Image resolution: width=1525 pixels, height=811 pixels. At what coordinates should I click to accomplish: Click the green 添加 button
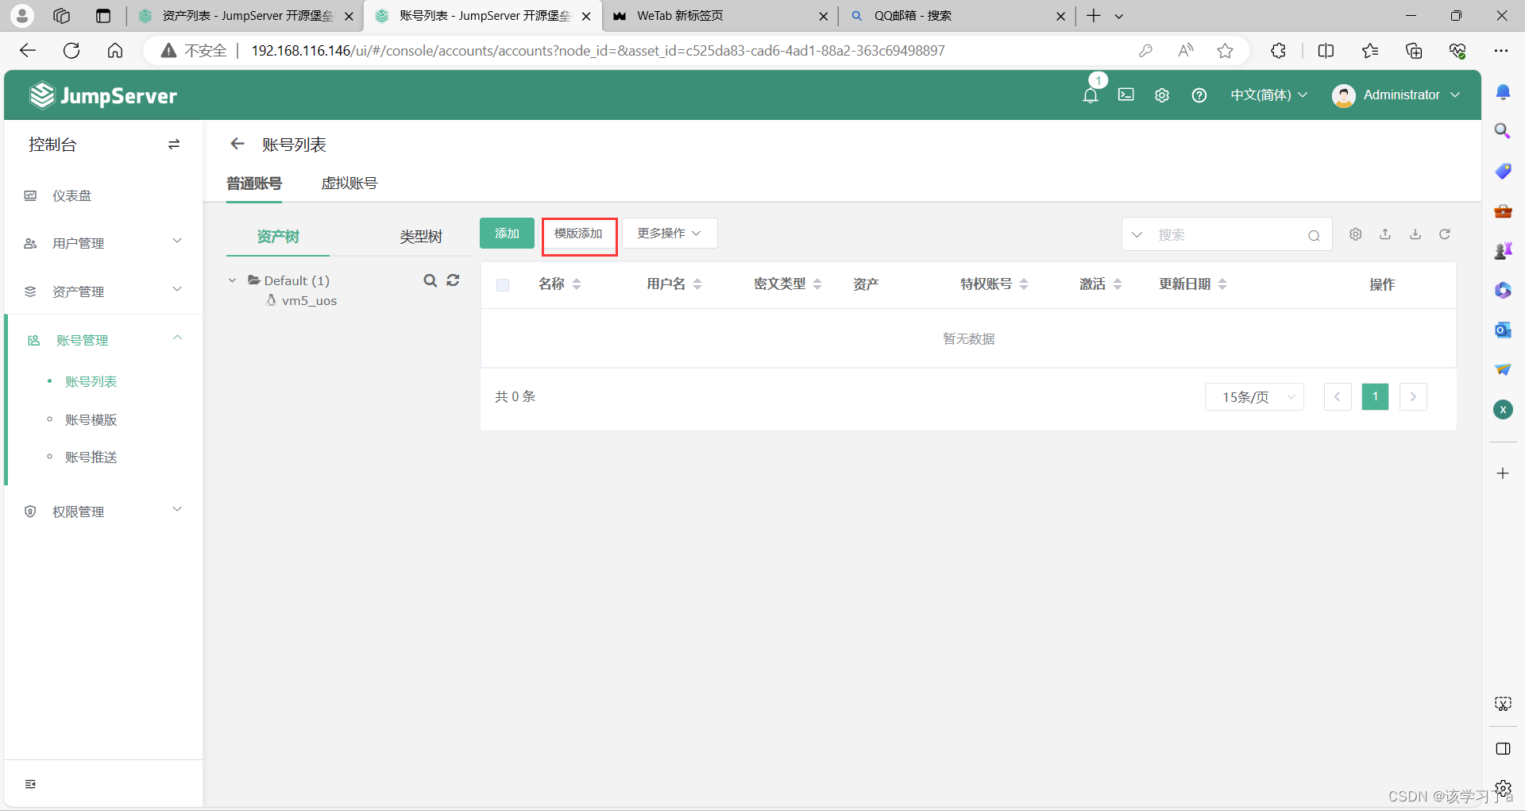(x=507, y=234)
